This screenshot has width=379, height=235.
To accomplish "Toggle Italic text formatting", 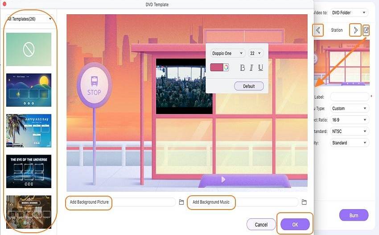I will coord(251,68).
